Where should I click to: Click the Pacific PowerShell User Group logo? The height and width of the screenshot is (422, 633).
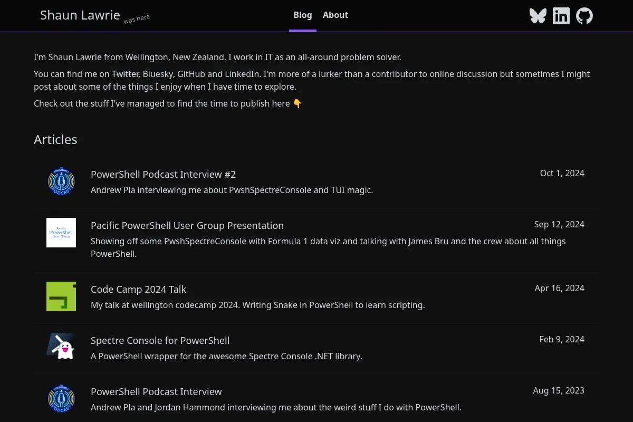click(61, 233)
